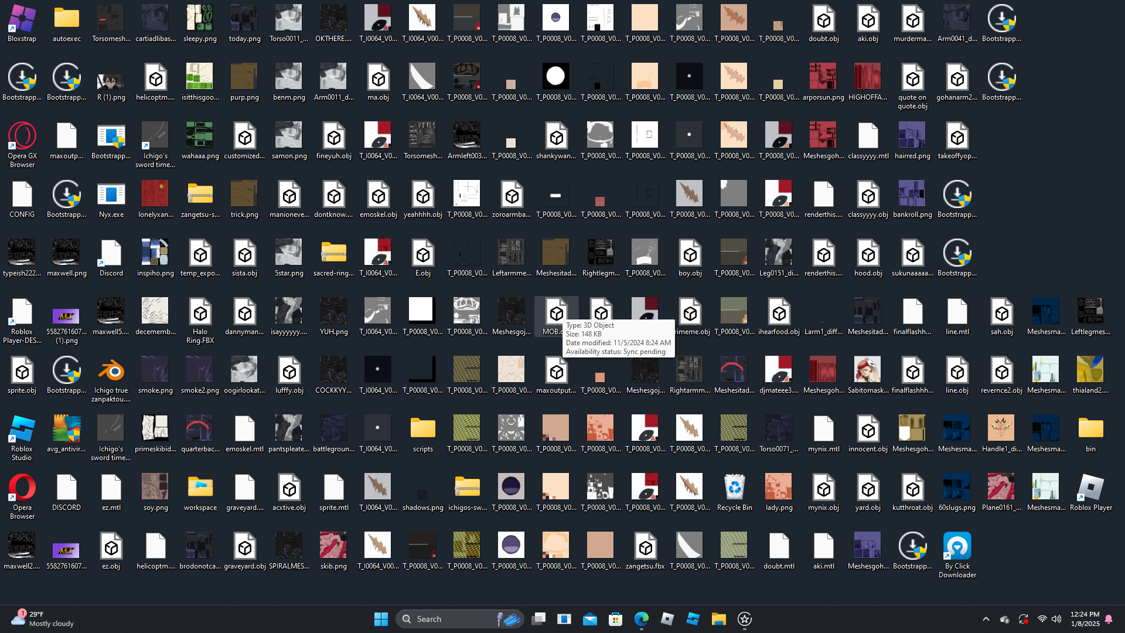Select the scripts folder
The height and width of the screenshot is (633, 1125).
point(422,430)
